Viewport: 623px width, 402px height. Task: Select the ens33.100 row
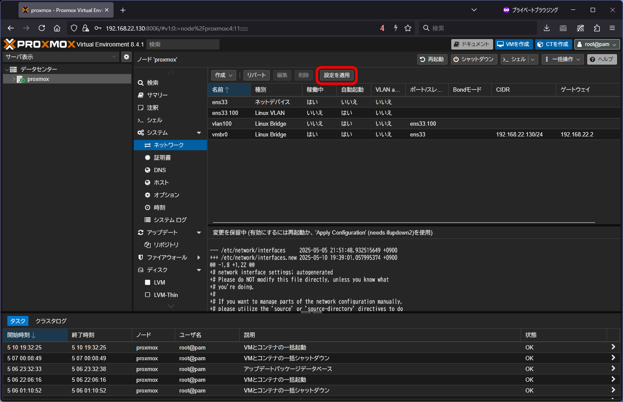[415, 113]
